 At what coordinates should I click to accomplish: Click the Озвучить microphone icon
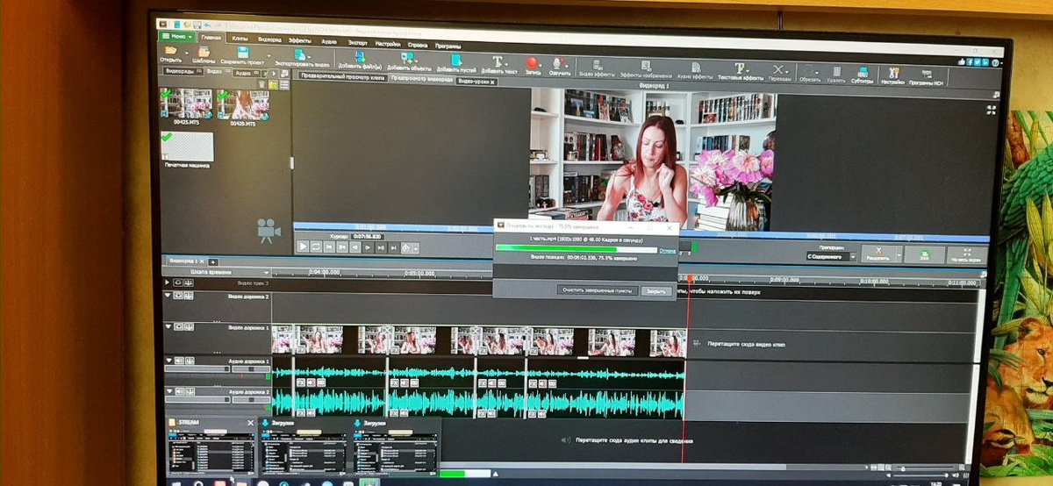[x=558, y=63]
